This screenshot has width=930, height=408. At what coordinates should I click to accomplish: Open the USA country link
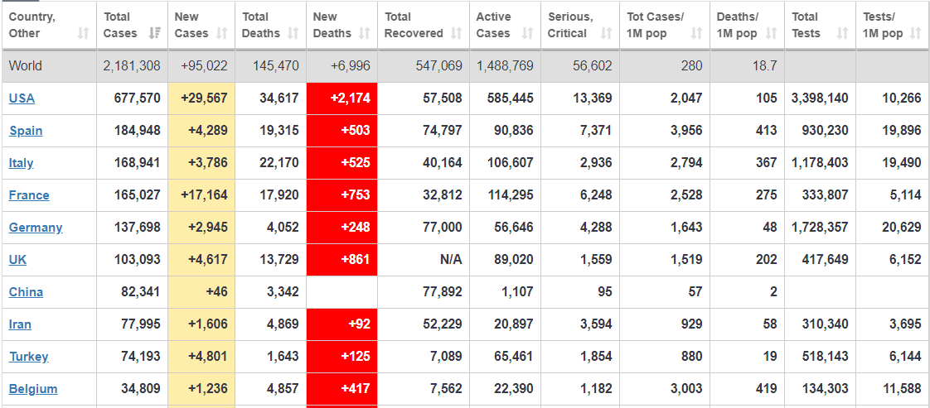point(22,98)
